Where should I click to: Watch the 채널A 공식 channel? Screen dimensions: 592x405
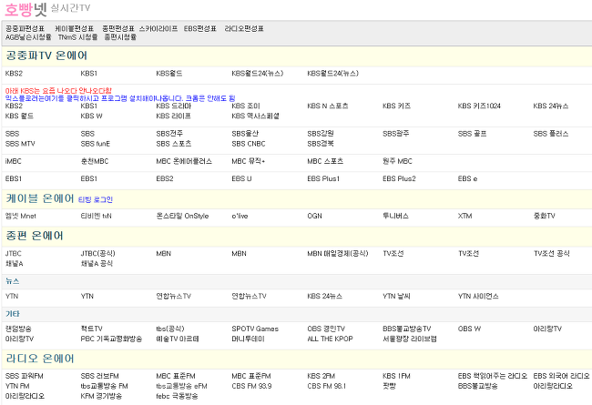(x=97, y=263)
